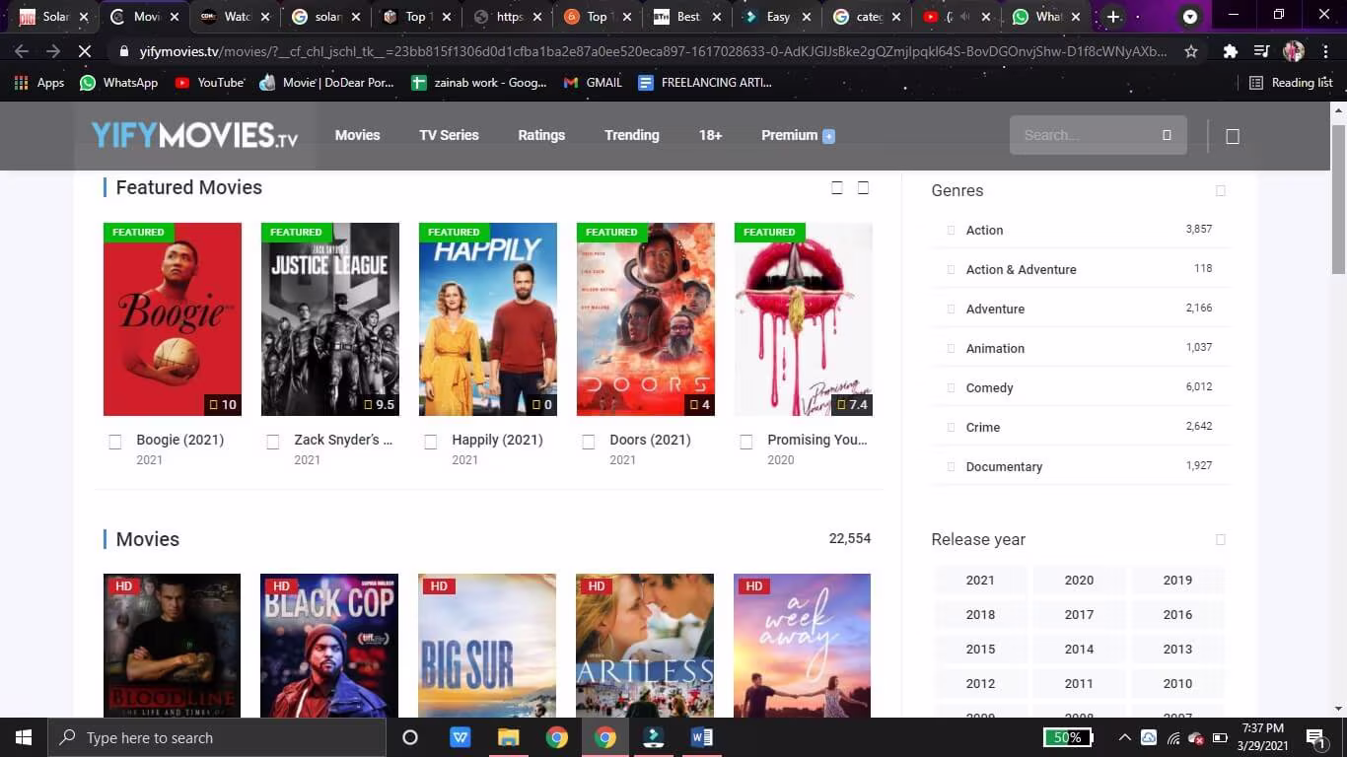Click the square icon right of the site search box
The width and height of the screenshot is (1347, 757).
1233,136
